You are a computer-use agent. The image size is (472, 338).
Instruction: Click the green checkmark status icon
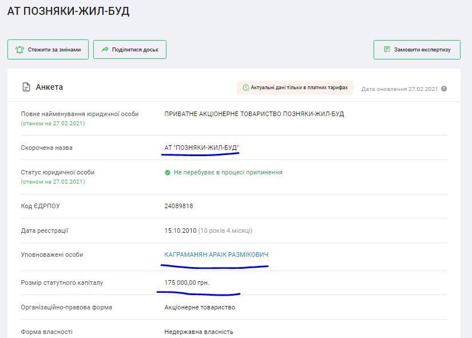pos(168,172)
